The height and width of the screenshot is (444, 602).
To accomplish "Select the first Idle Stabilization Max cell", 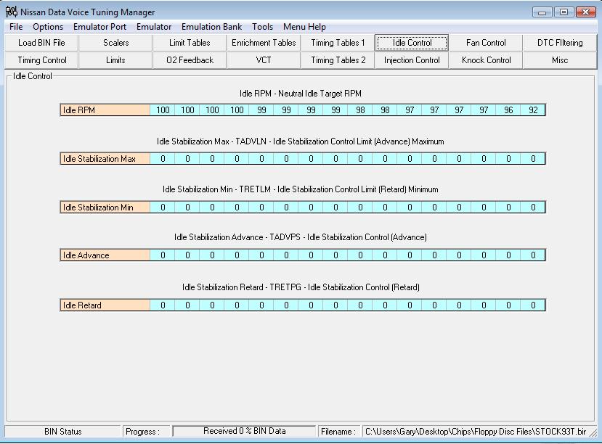I will click(163, 159).
